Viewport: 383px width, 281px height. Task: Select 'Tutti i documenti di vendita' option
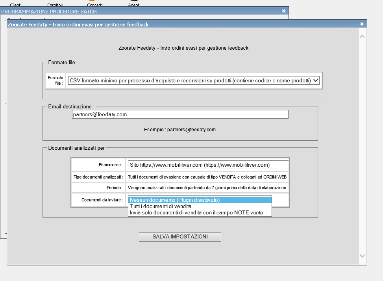pyautogui.click(x=200, y=206)
